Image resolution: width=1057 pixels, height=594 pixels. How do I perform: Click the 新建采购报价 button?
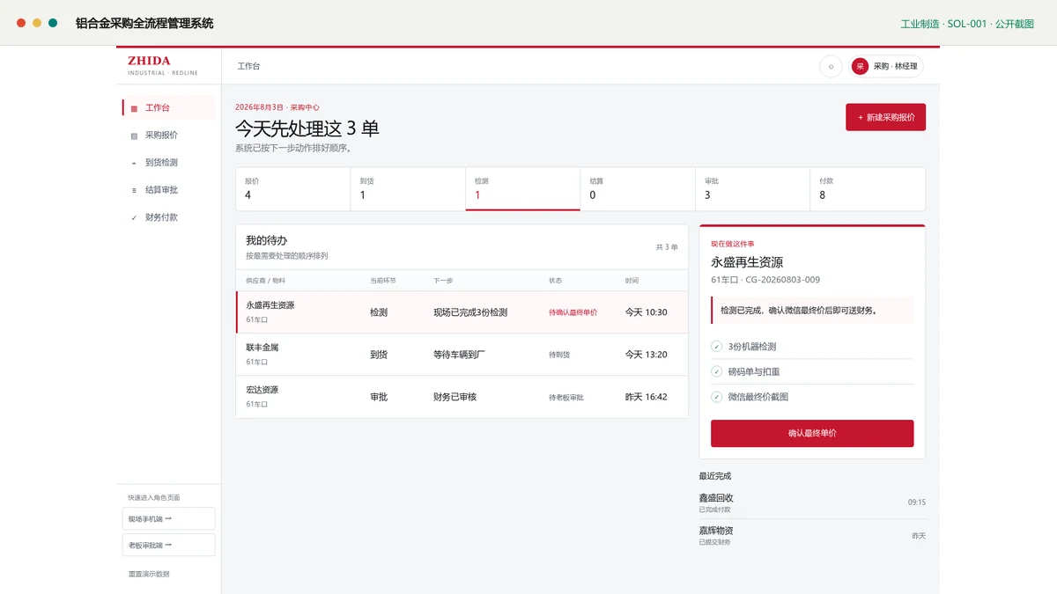pos(885,117)
